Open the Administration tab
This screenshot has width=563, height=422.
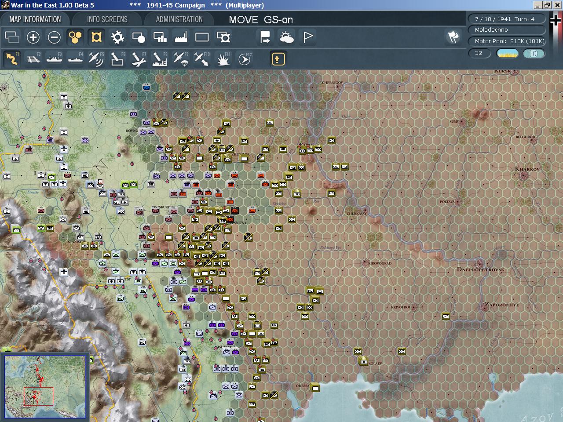pyautogui.click(x=179, y=19)
